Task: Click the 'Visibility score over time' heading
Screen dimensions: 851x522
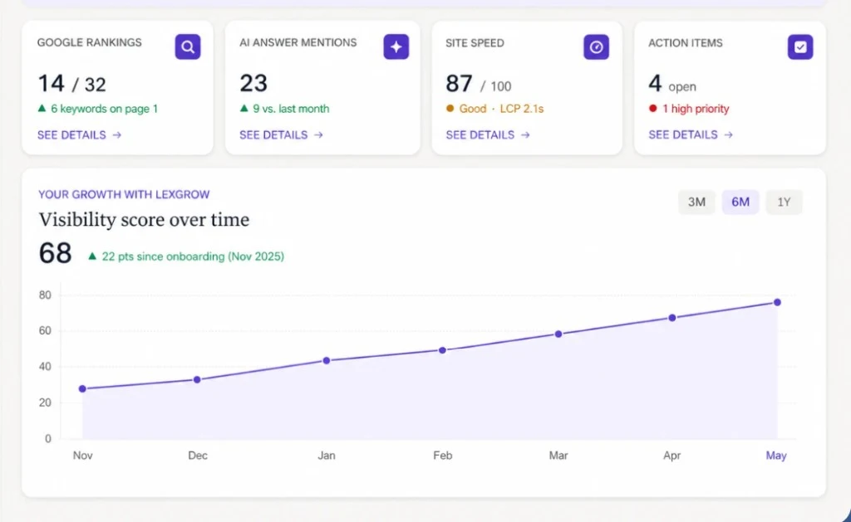Action: [144, 220]
